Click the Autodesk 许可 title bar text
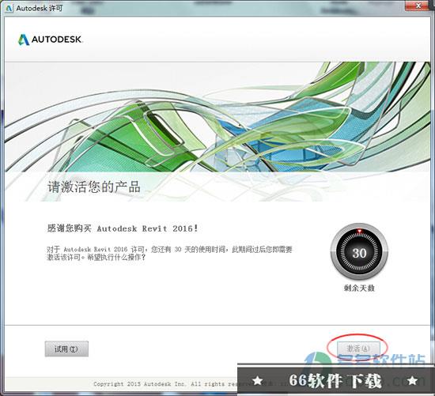The width and height of the screenshot is (435, 396). pyautogui.click(x=40, y=9)
